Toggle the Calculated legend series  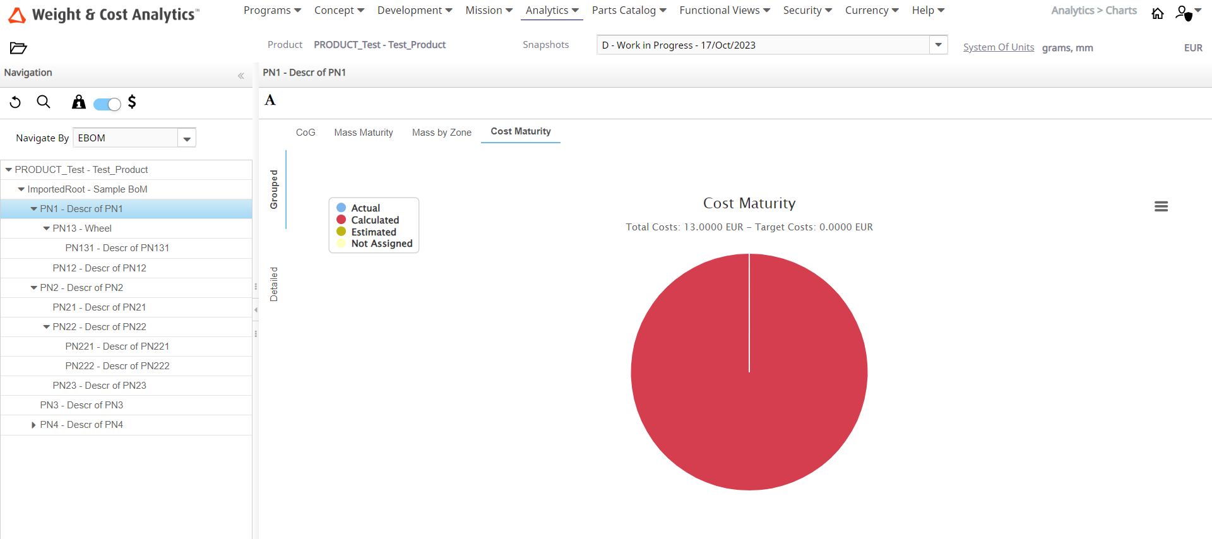click(374, 220)
